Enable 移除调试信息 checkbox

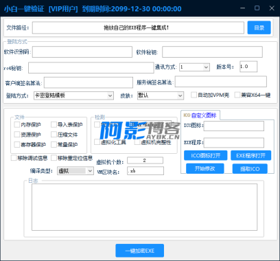(x=14, y=158)
